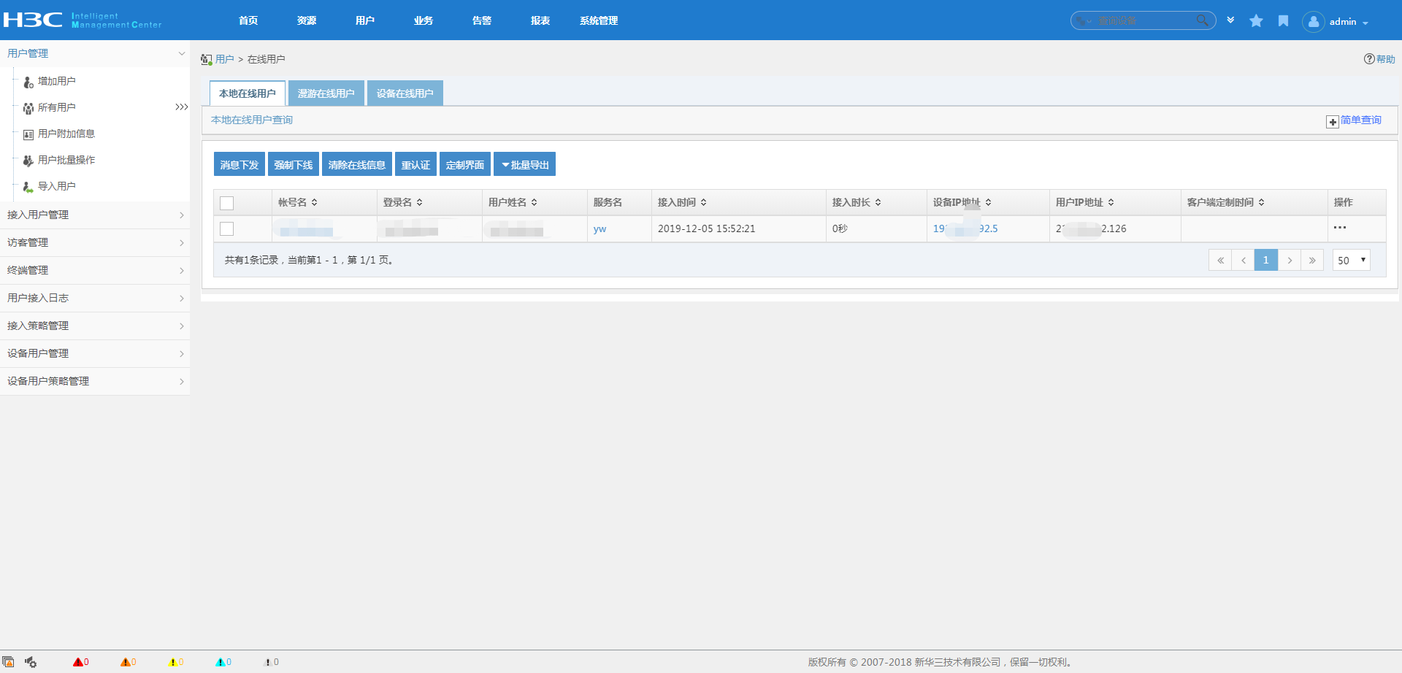The width and height of the screenshot is (1402, 673).
Task: Click the 强制下线 button
Action: tap(294, 164)
